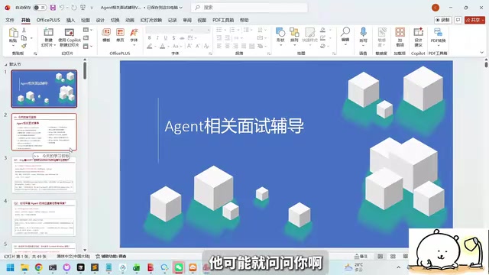Viewport: 489px width, 275px height.
Task: Open WeChat from the taskbar
Action: 179,267
